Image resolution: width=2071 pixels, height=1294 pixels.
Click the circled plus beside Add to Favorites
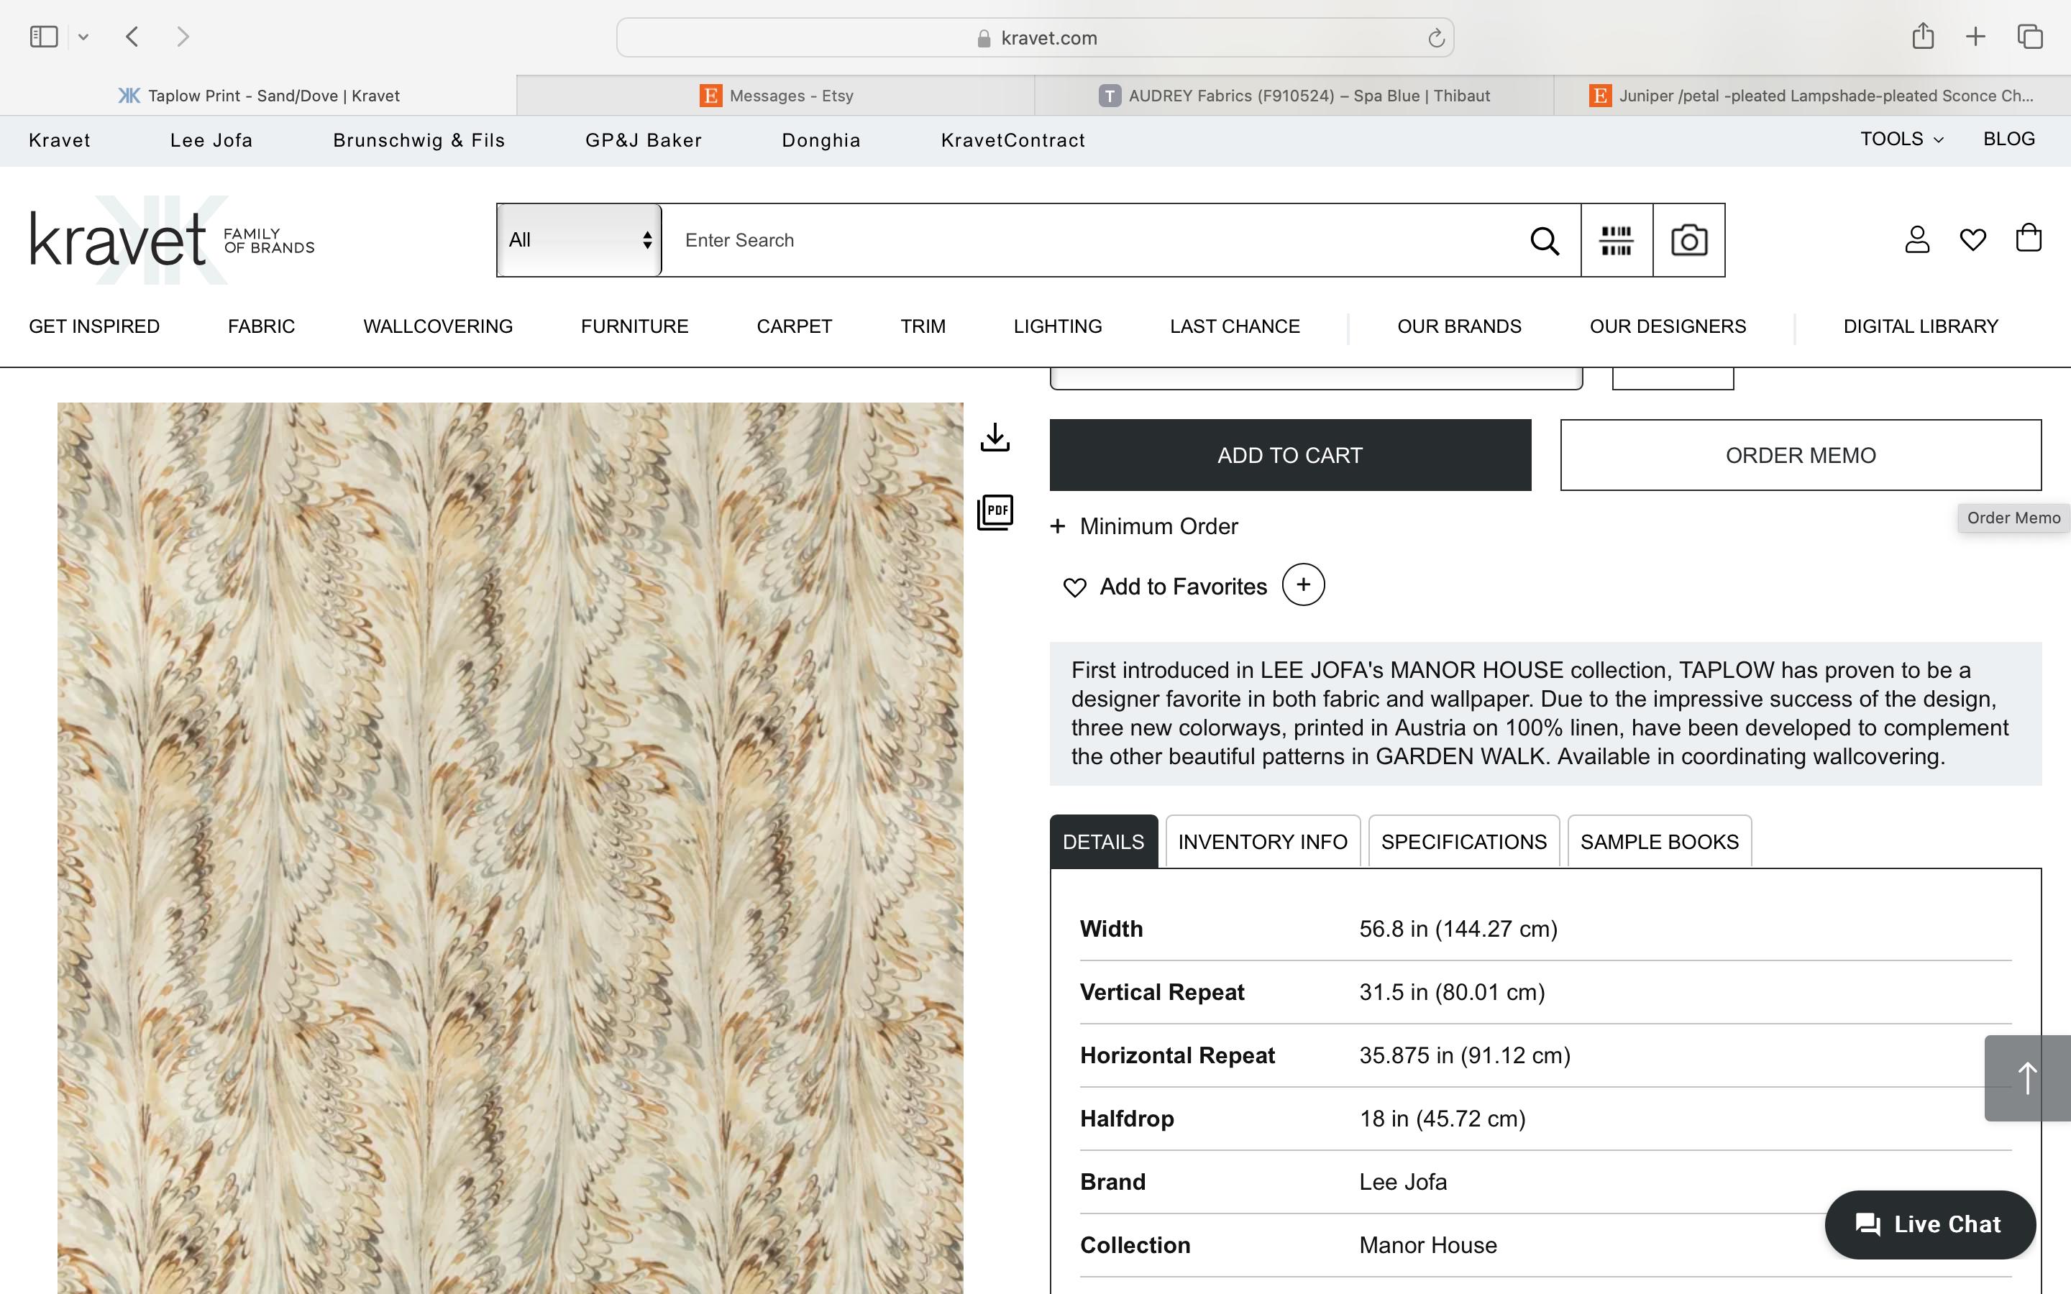point(1302,584)
